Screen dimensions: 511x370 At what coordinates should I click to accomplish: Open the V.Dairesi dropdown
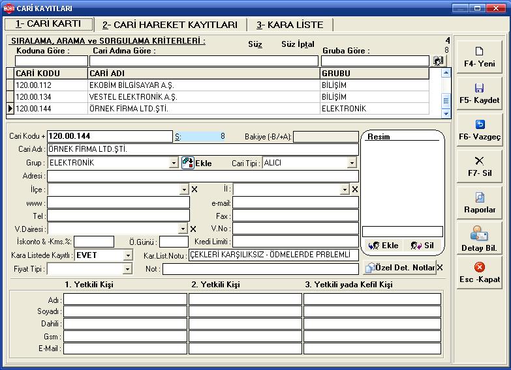pos(183,229)
